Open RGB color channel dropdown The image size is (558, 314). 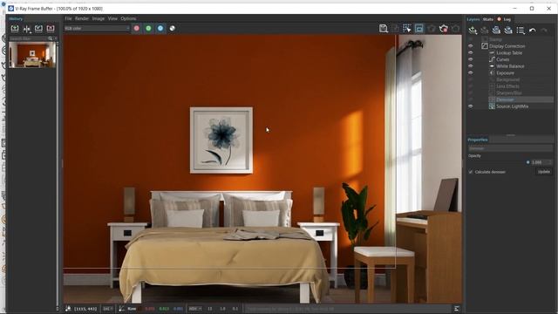coord(97,29)
